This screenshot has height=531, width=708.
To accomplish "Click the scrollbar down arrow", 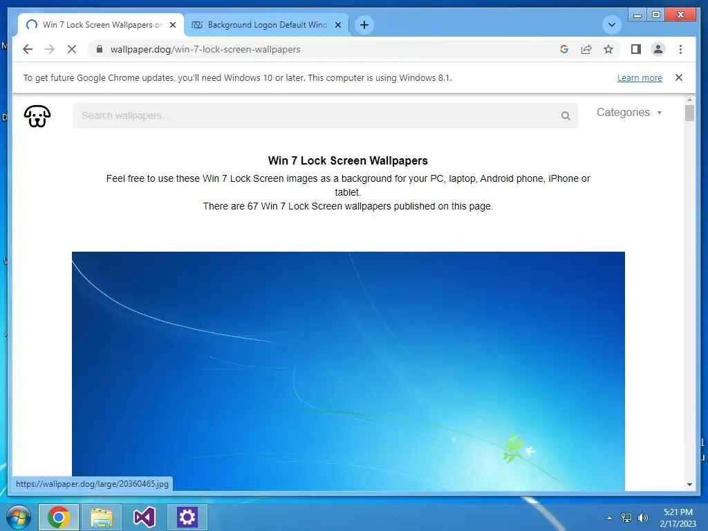I will [x=689, y=485].
